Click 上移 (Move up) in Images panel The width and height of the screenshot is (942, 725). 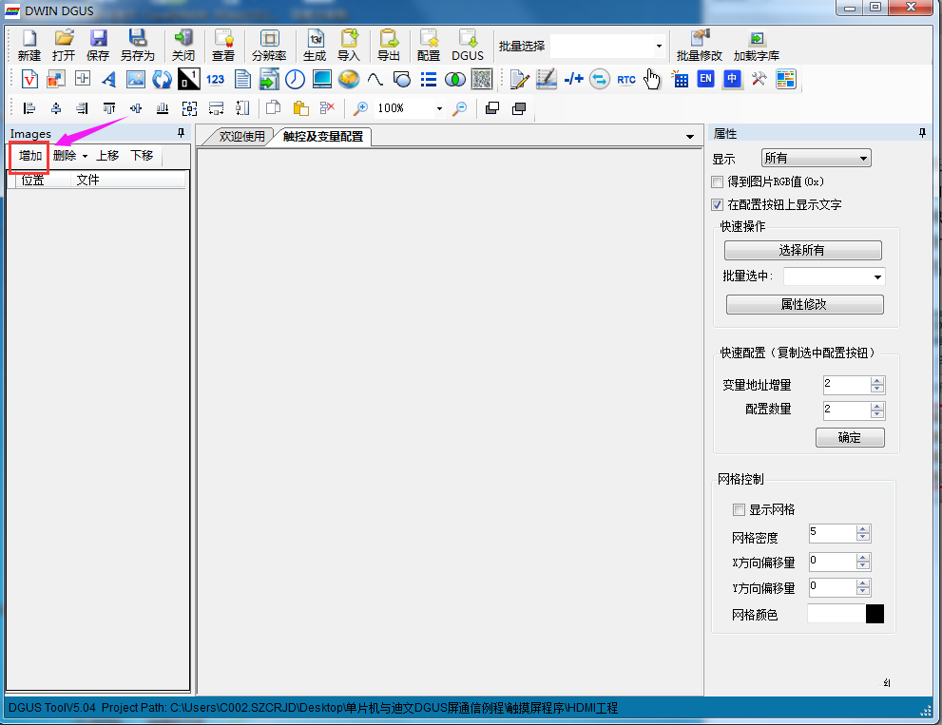[x=107, y=156]
